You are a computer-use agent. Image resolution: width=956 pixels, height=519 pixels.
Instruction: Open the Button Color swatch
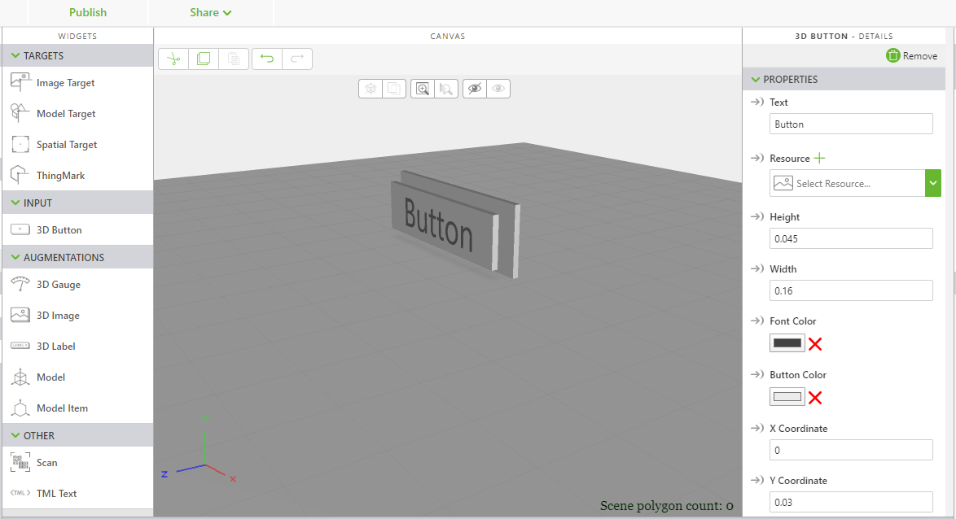(787, 396)
